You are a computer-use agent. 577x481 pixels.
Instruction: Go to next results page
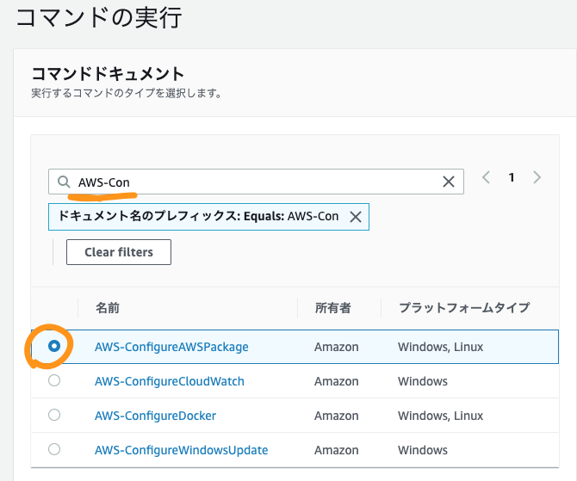tap(537, 177)
